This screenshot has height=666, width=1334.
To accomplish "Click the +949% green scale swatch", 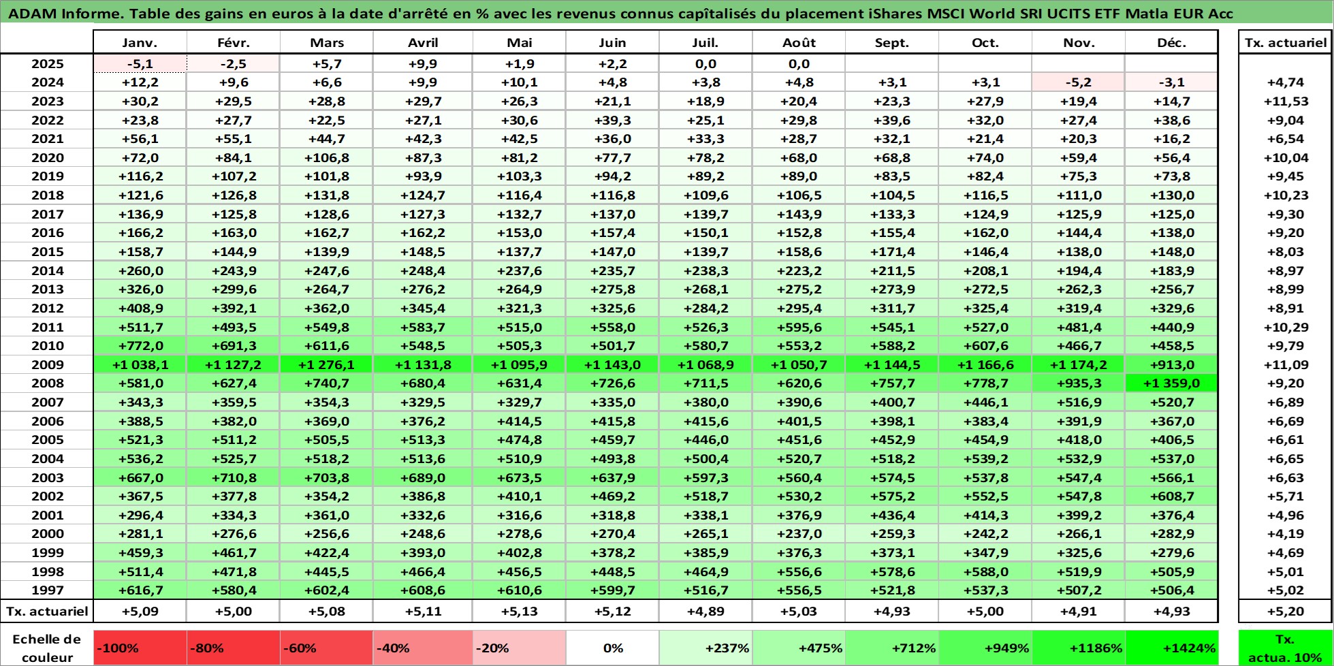I will (x=985, y=648).
